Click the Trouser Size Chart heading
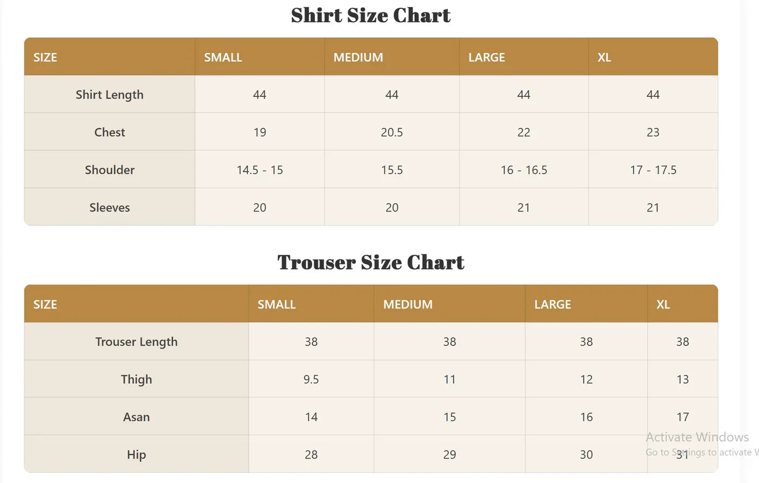This screenshot has height=483, width=759. pos(371,263)
